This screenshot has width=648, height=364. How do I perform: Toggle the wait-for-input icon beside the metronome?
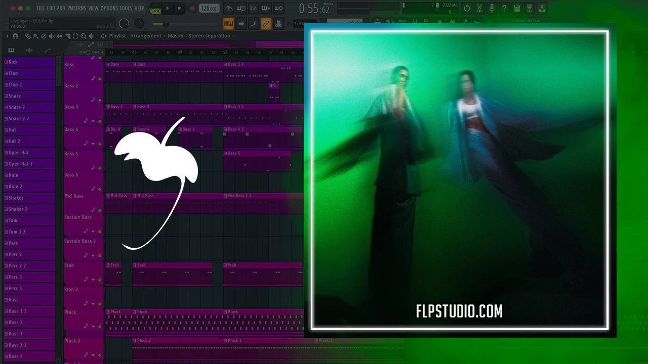click(x=241, y=8)
